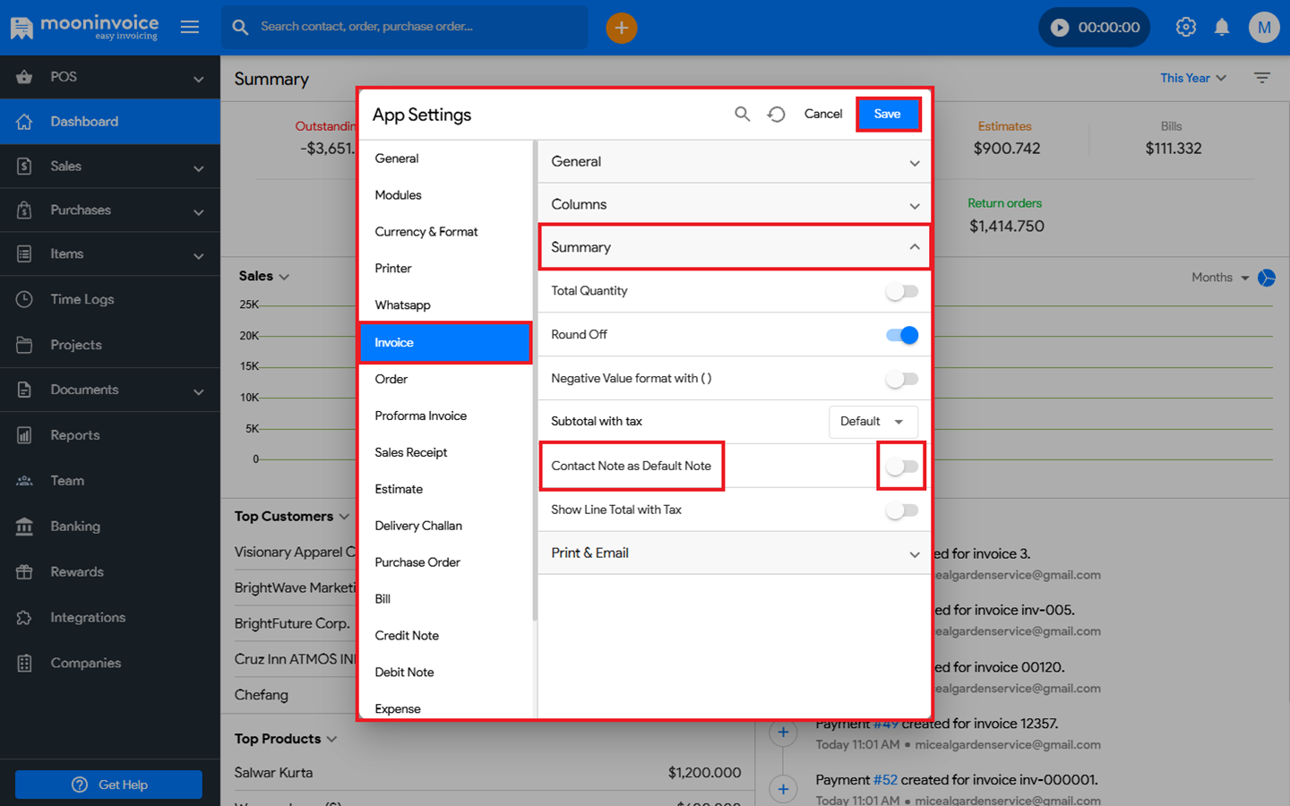This screenshot has height=806, width=1290.
Task: Turn on Contact Note as Default Note
Action: pyautogui.click(x=901, y=467)
